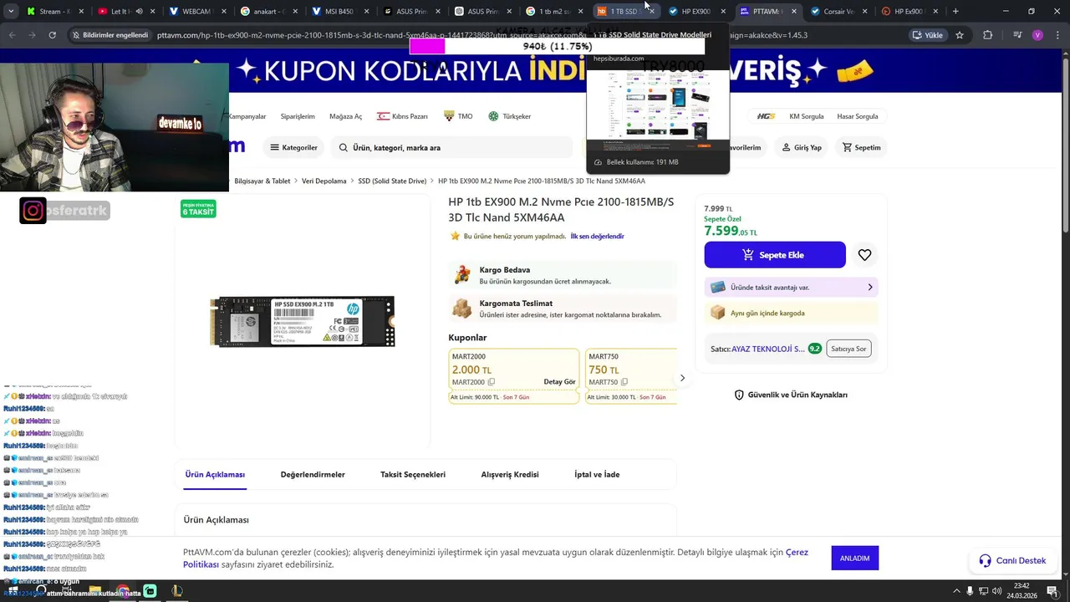Mute the Let It tab audio icon
1070x602 pixels.
(x=139, y=12)
